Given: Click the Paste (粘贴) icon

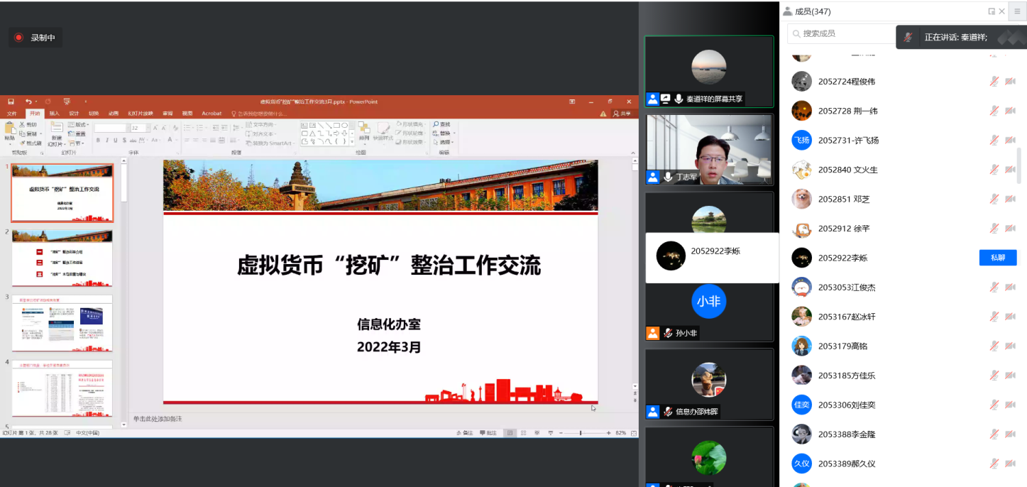Looking at the screenshot, I should pyautogui.click(x=9, y=130).
